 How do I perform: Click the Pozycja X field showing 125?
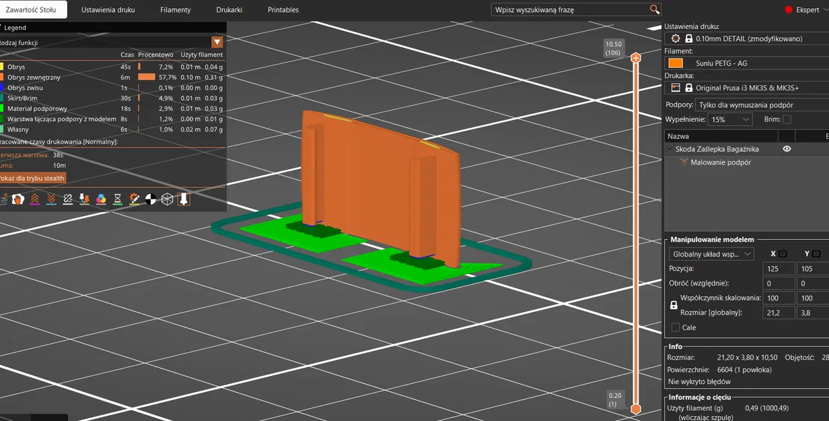point(778,269)
